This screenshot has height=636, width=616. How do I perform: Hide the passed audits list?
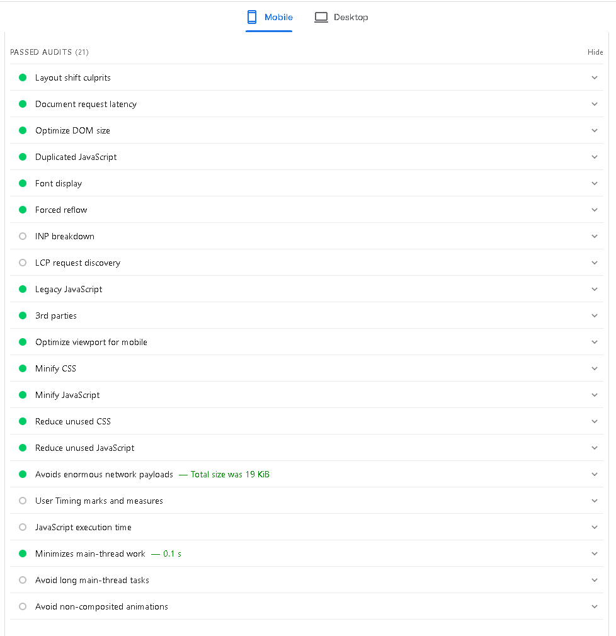click(x=595, y=52)
